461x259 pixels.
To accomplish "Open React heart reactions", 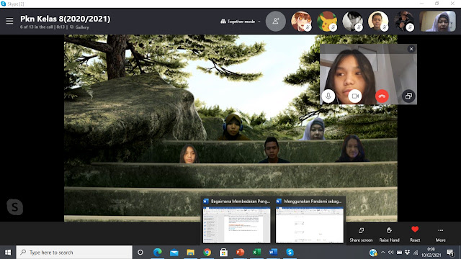I will pyautogui.click(x=415, y=235).
